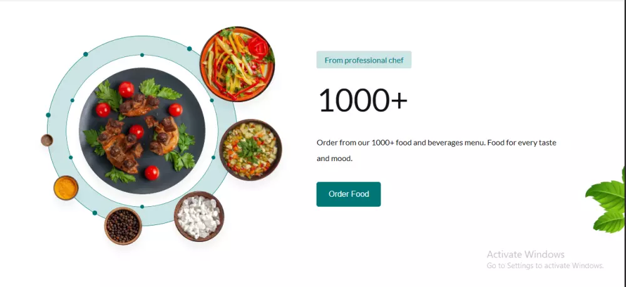Click the Go to Settings to activate Windows text
Viewport: 626px width, 287px height.
pos(545,266)
